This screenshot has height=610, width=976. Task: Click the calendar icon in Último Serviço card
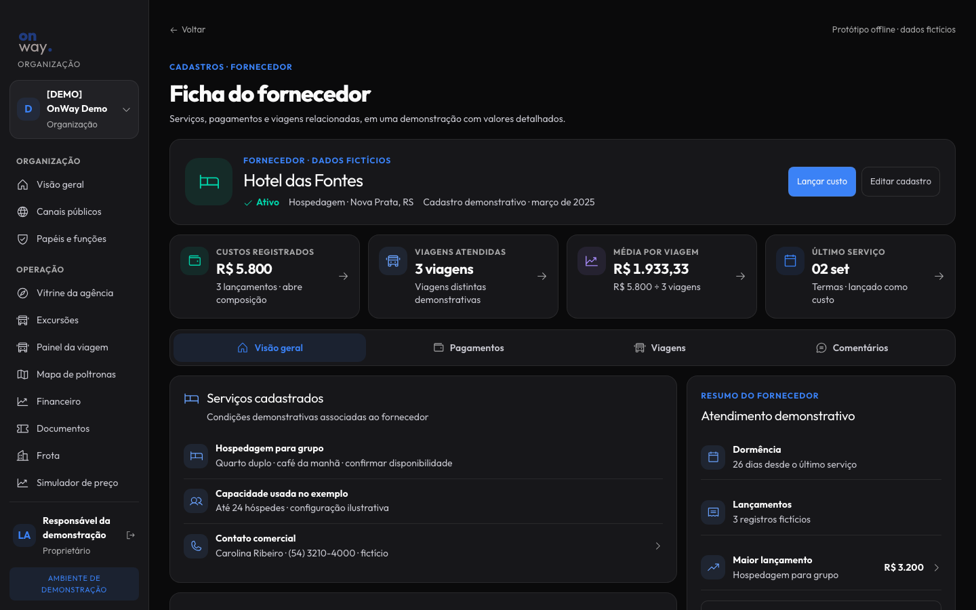click(790, 261)
